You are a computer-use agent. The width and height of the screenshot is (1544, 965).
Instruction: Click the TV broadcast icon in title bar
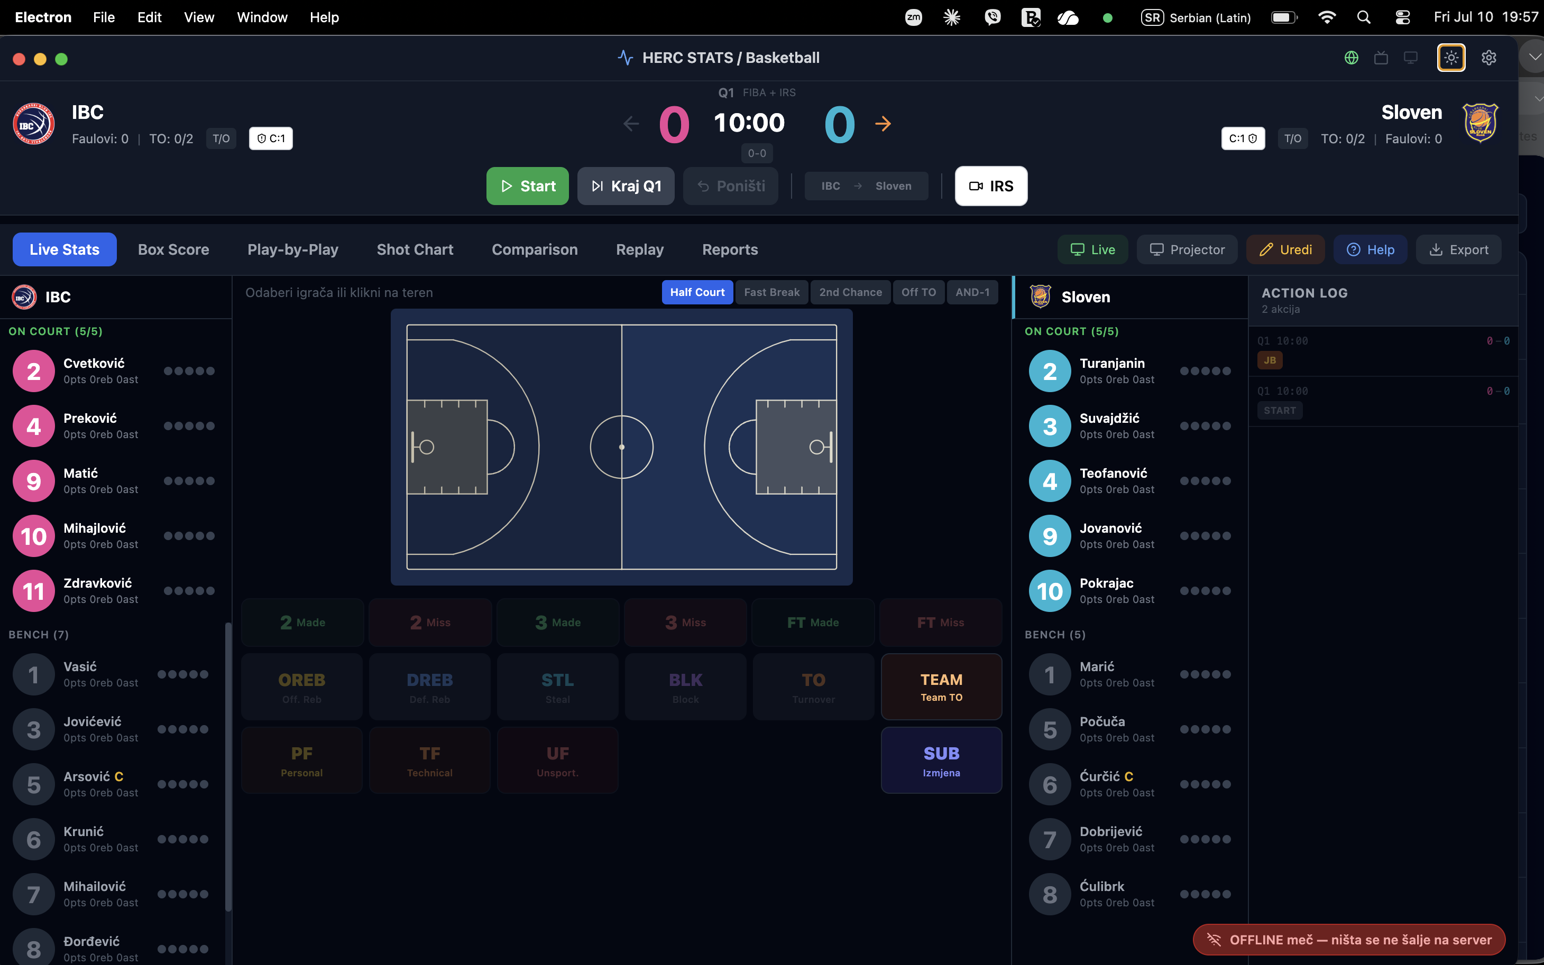pos(1381,58)
